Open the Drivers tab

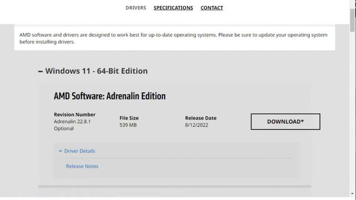click(x=136, y=8)
